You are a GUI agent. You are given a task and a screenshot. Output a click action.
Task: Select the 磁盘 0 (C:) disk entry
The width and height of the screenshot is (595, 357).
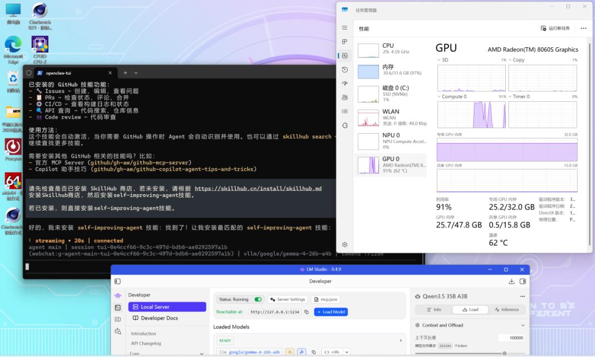coord(391,93)
